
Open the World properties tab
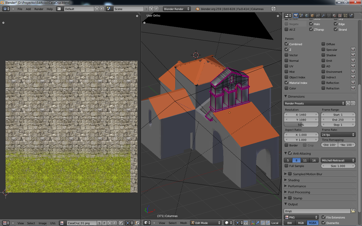tap(307, 16)
